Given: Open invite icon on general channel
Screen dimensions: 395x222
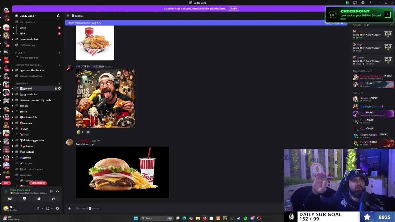Looking at the screenshot, I should click(x=56, y=88).
